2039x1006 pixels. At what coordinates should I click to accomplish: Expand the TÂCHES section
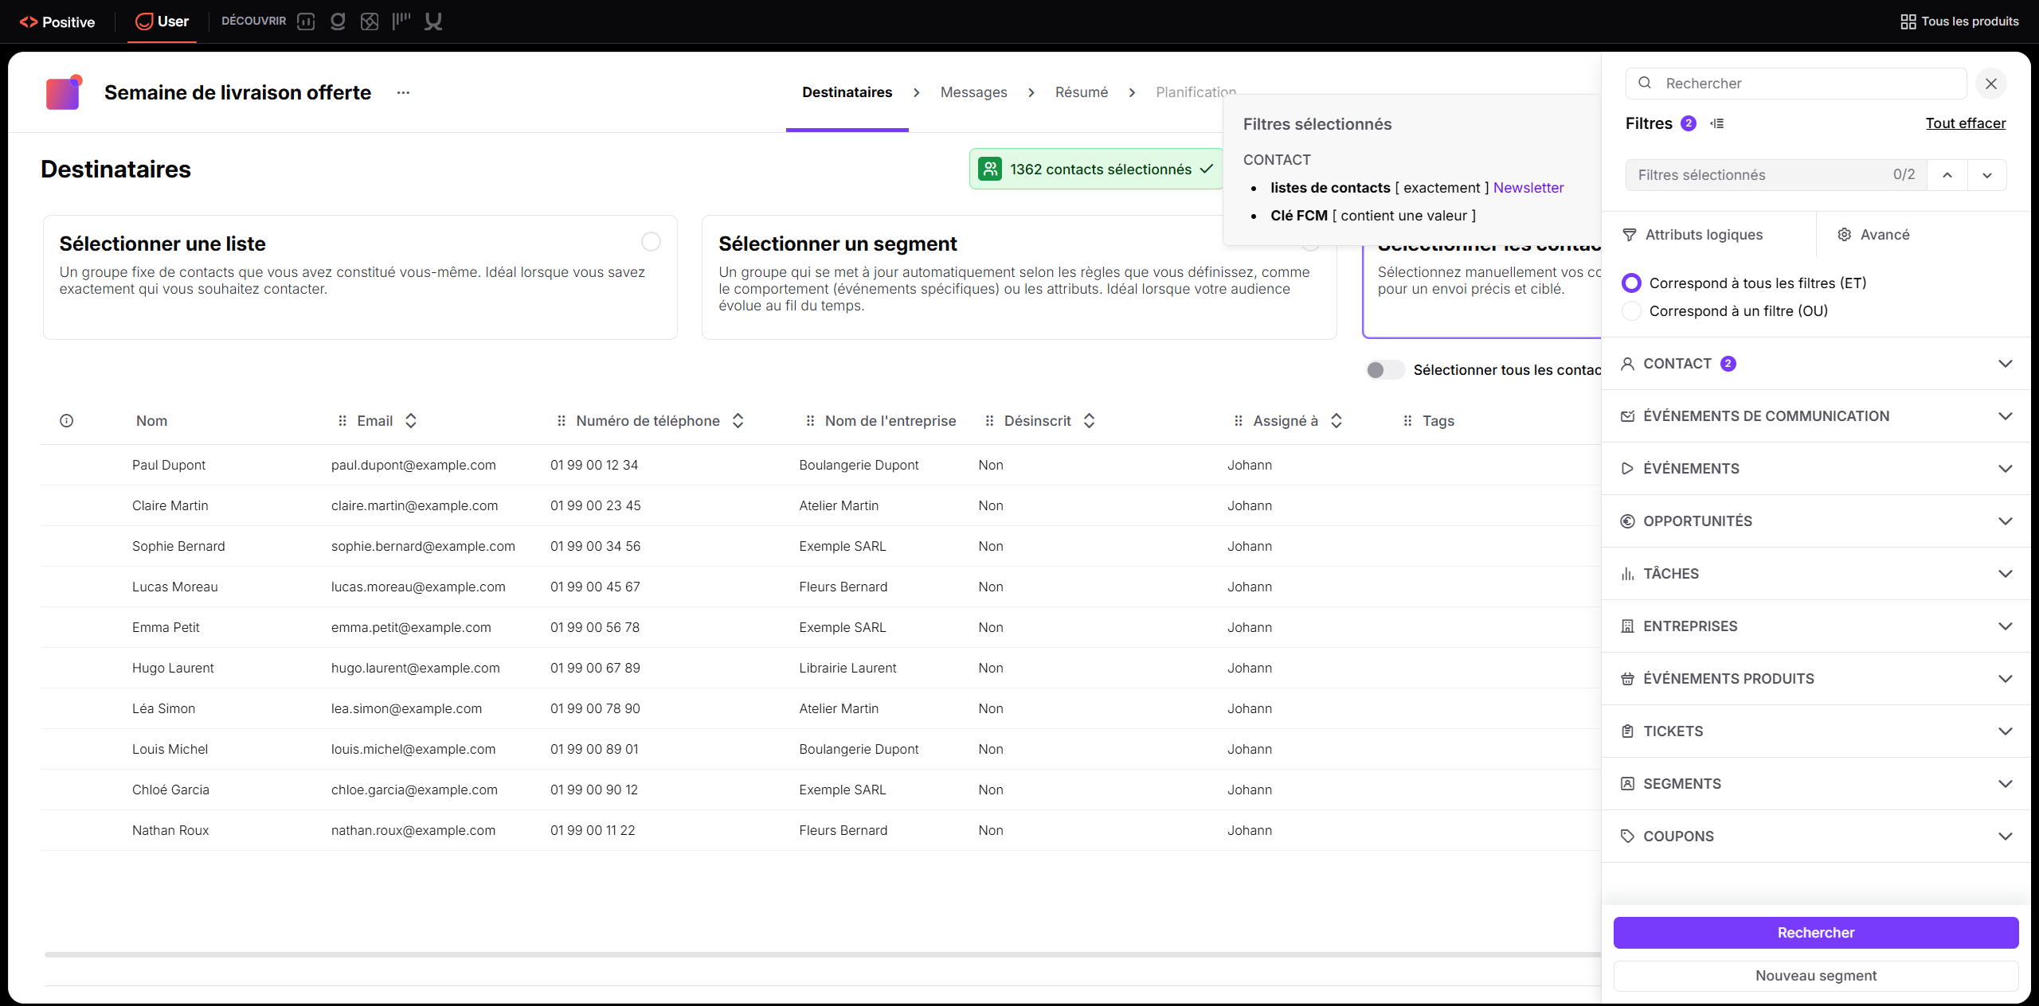point(1816,574)
